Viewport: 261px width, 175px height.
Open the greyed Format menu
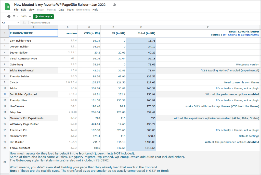tap(51, 10)
